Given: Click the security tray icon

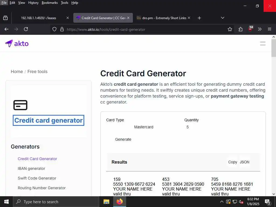Looking at the screenshot, I should [x=228, y=202].
